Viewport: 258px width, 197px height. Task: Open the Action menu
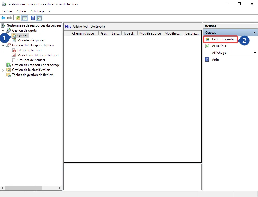pos(21,11)
